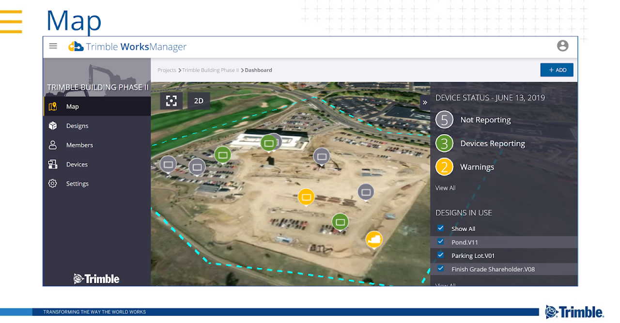Select the green device marker on the white building
620x323 pixels.
[x=269, y=143]
